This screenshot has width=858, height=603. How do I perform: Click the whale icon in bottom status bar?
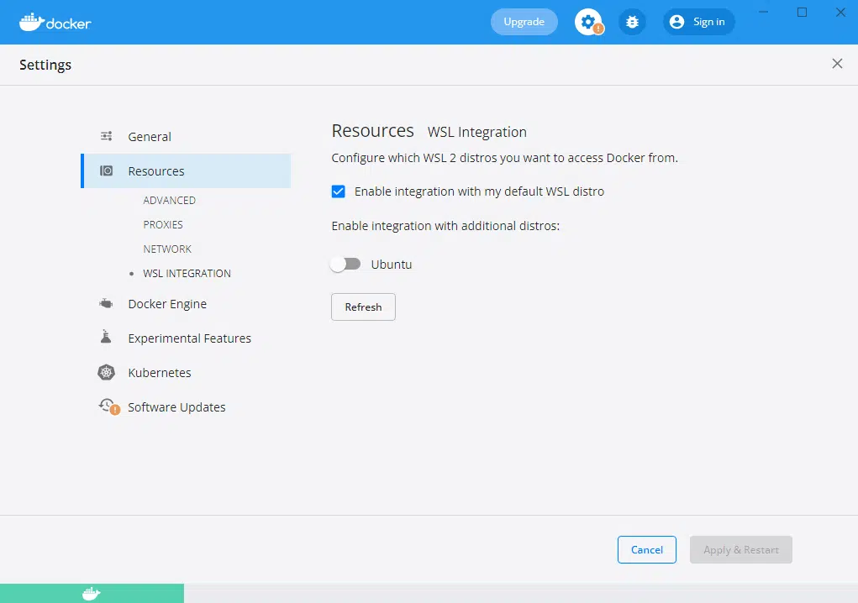pyautogui.click(x=92, y=593)
